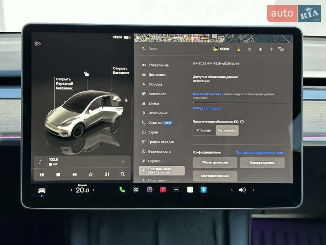This screenshot has height=245, width=326.
Task: Select Расширенно update preference
Action: 227,130
